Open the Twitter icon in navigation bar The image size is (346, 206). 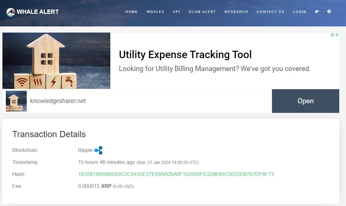click(317, 11)
